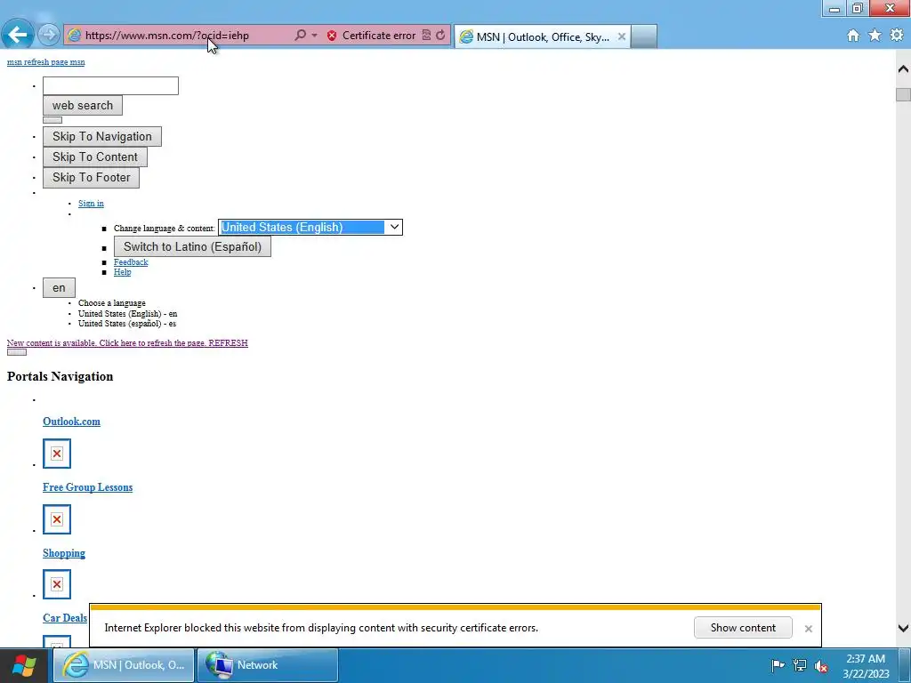Click broken image icon below Free Group Lessons
The height and width of the screenshot is (683, 911).
pos(57,519)
